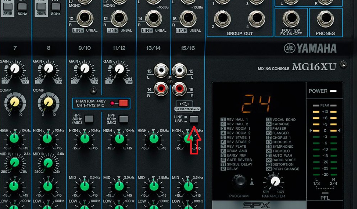Click the 15/16 channel number label
This screenshot has width=357, height=209.
tap(187, 48)
